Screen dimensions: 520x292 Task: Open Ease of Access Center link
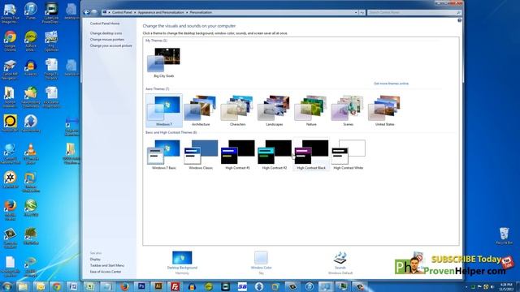[106, 272]
